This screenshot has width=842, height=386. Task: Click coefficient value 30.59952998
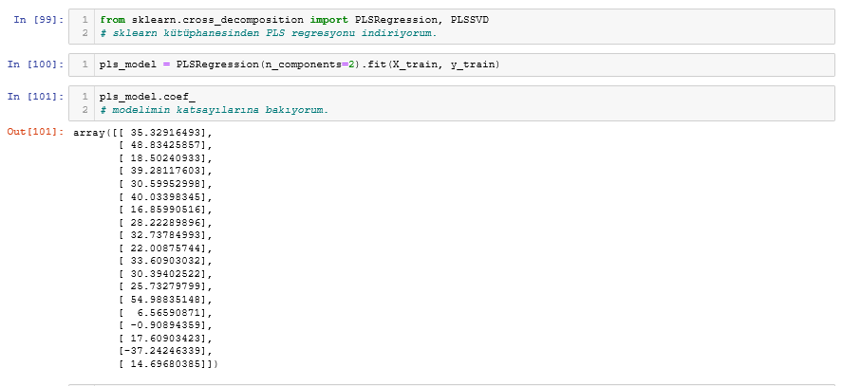167,183
